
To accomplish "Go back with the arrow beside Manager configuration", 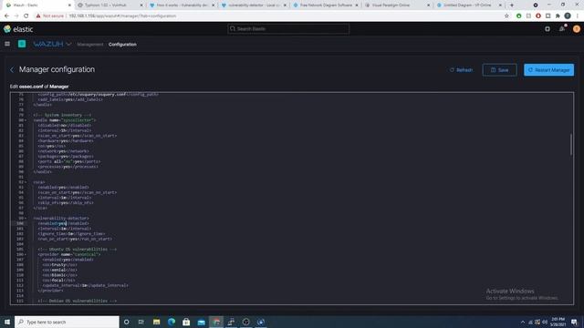I will point(12,69).
